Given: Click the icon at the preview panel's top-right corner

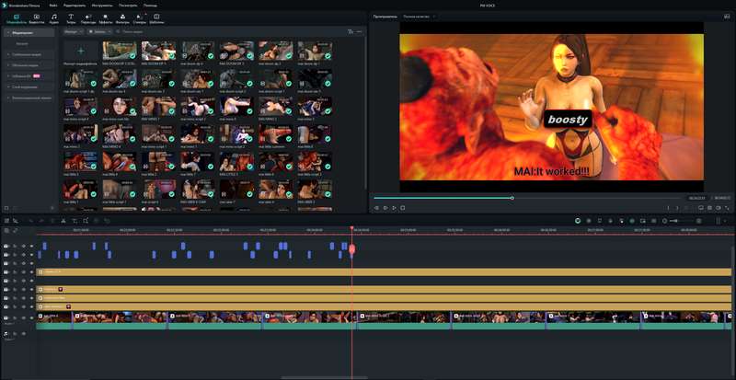Looking at the screenshot, I should [727, 17].
